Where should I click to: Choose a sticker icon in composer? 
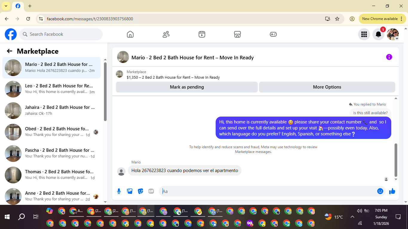tap(140, 191)
